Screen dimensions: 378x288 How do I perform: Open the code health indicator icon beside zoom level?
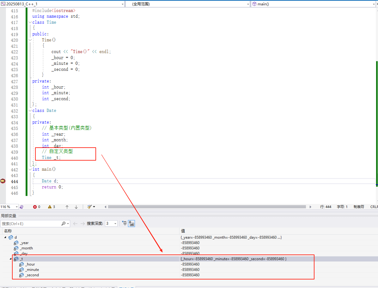coord(21,207)
